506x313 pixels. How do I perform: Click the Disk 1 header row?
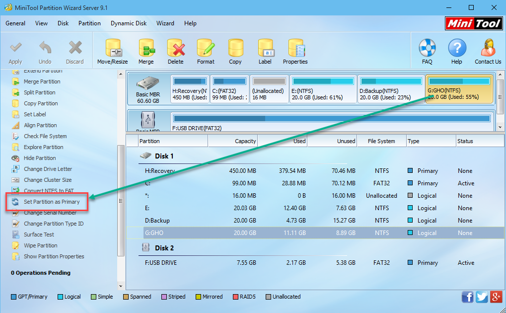243,156
